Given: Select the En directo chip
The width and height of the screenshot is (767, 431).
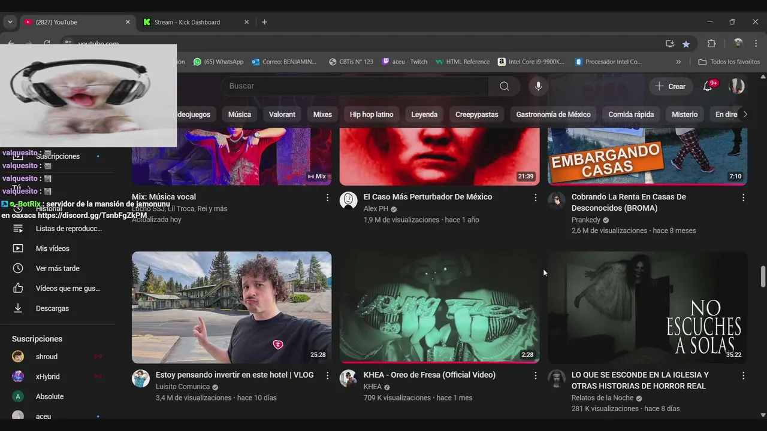Looking at the screenshot, I should pos(726,114).
